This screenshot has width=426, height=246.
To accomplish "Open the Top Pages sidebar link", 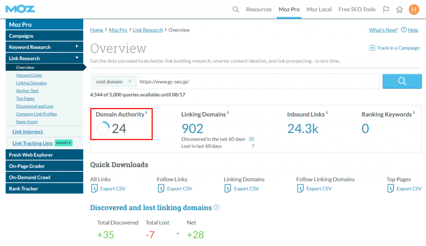I will (25, 98).
